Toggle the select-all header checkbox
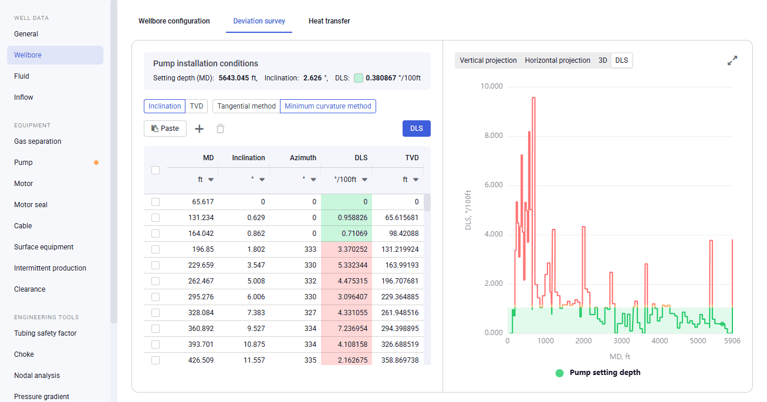Viewport: 767px width, 402px height. [156, 170]
